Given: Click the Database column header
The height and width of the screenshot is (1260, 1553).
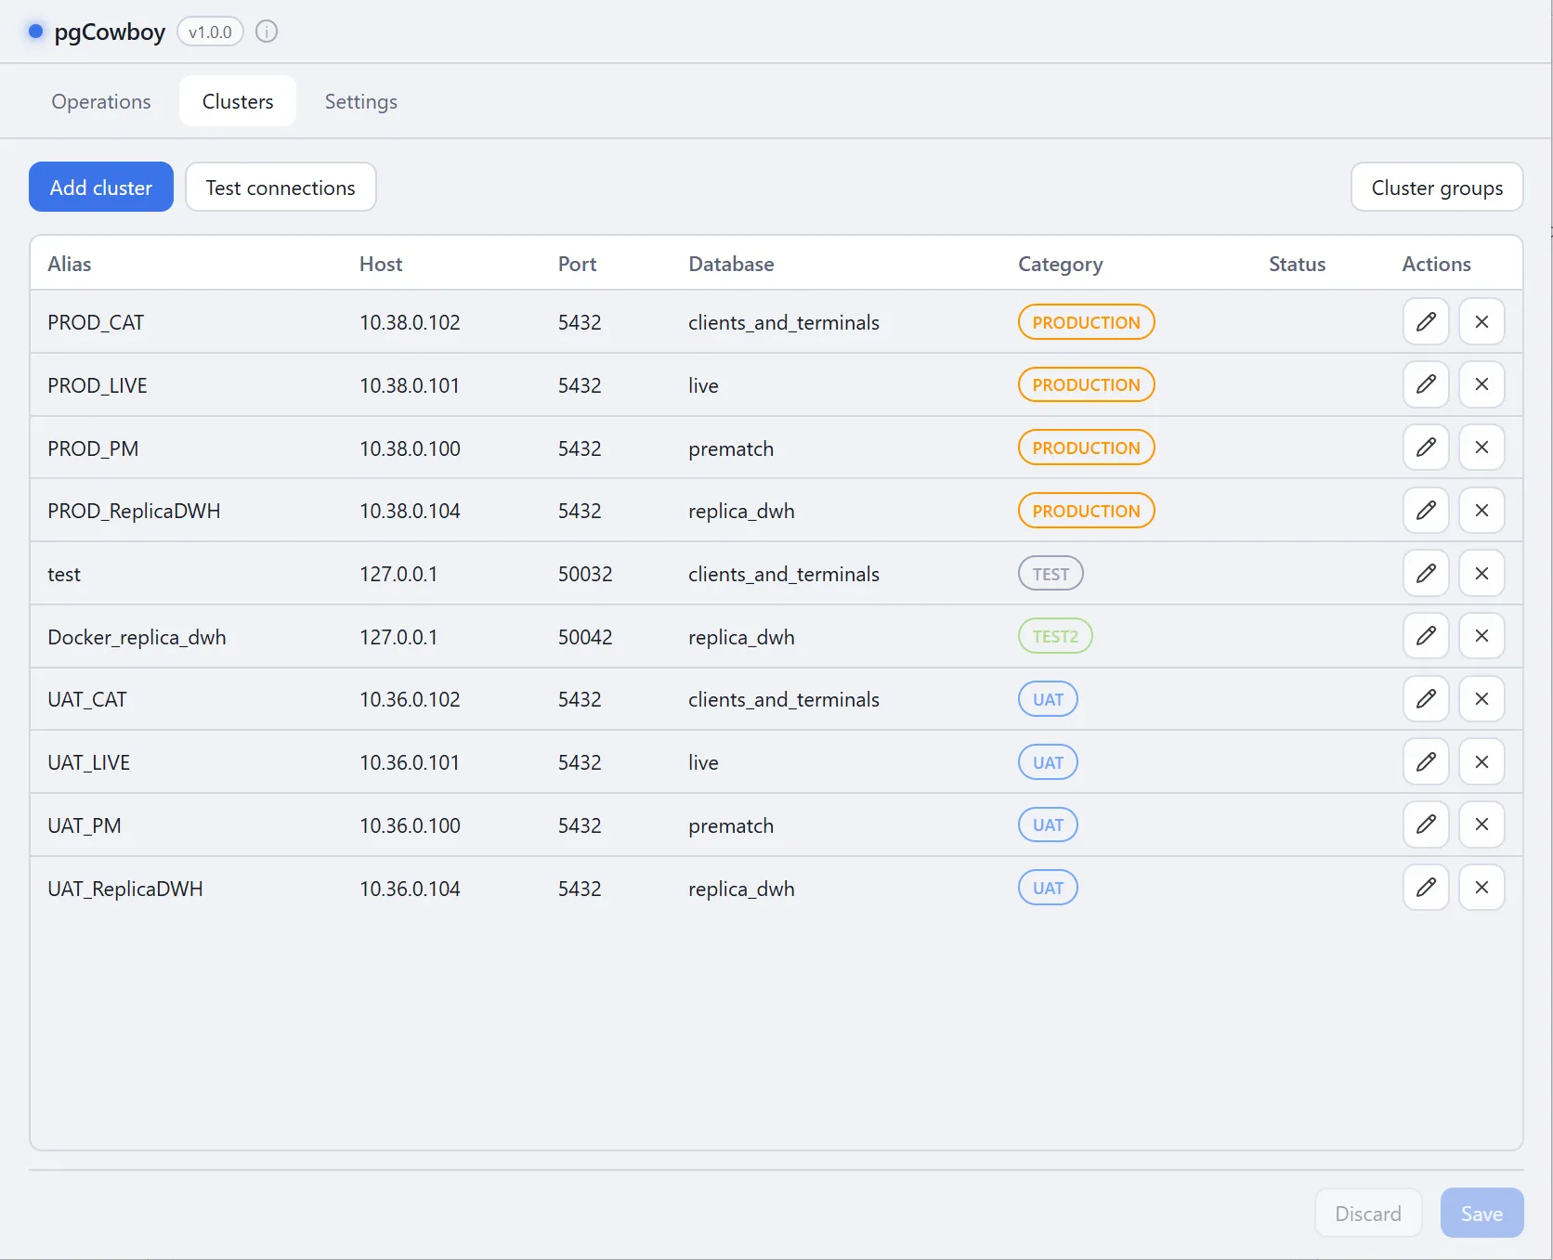Looking at the screenshot, I should click(x=731, y=264).
